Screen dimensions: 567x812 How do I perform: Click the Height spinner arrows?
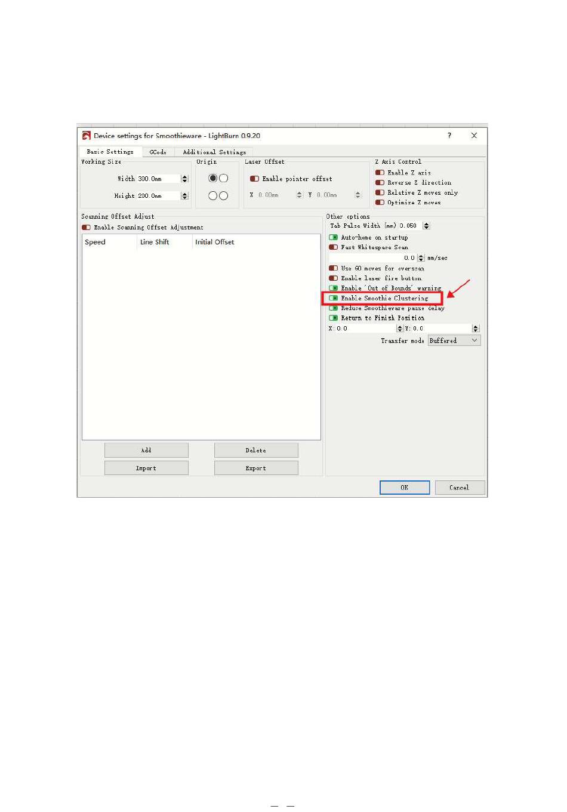click(184, 195)
